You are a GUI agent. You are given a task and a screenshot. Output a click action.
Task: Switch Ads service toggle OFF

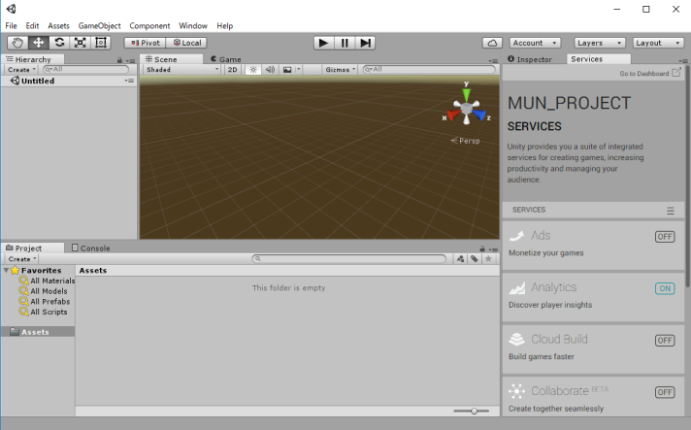click(665, 237)
